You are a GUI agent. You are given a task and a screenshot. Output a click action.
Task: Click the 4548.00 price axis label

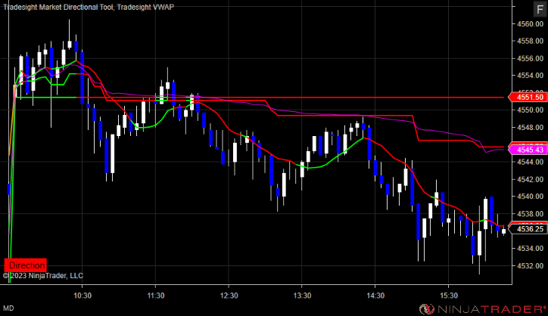coord(530,128)
